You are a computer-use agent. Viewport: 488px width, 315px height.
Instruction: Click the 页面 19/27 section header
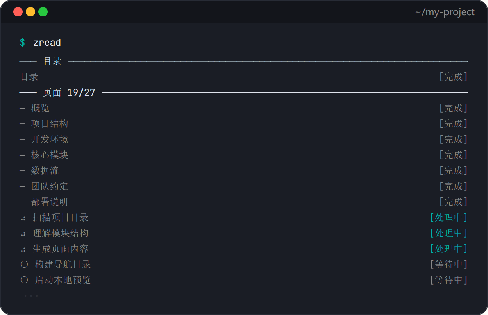pyautogui.click(x=69, y=93)
